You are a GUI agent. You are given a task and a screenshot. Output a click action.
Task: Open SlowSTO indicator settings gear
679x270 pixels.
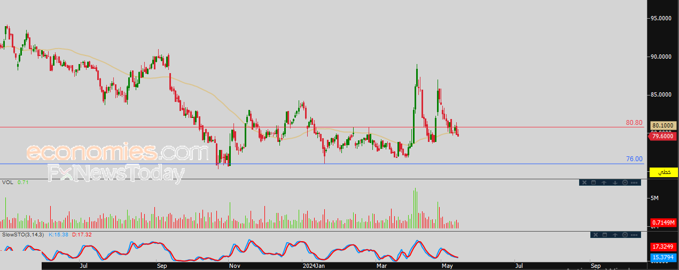pyautogui.click(x=625, y=235)
